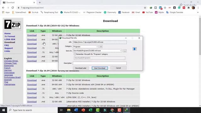This screenshot has height=113, width=201.
Task: Click the URL field in the dialog
Action: [x=100, y=42]
